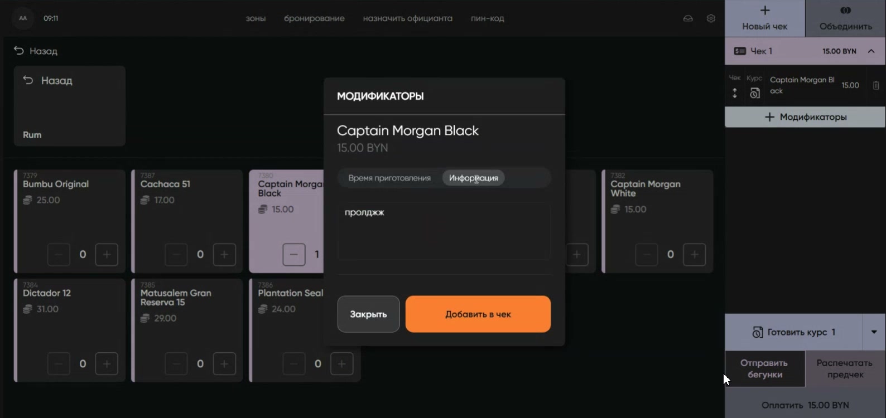Open назначить официанта in top menu
Image resolution: width=886 pixels, height=418 pixels.
[408, 18]
